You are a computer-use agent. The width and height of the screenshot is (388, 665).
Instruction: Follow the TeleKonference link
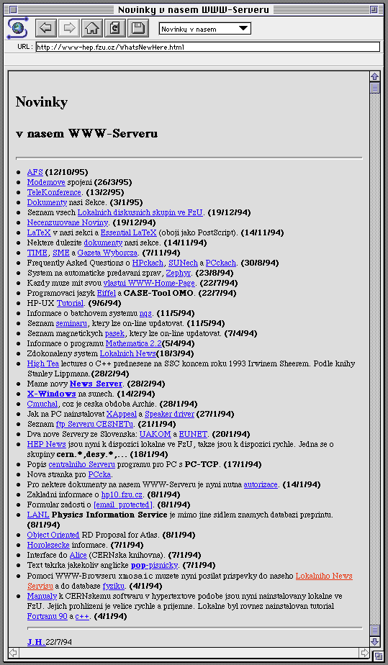click(54, 192)
